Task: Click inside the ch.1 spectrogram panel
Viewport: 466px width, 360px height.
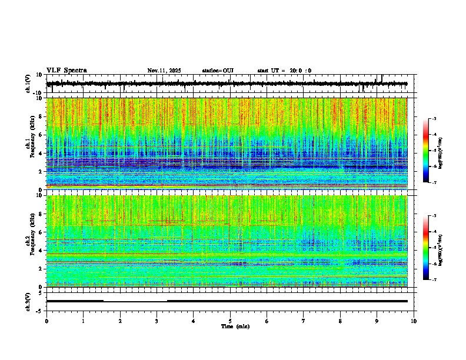Action: coord(227,144)
